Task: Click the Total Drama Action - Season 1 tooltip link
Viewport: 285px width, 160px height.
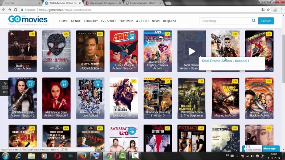Action: [x=225, y=61]
